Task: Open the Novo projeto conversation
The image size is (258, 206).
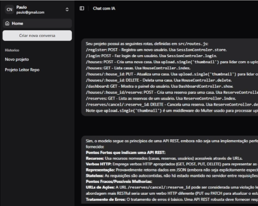Action: (x=17, y=60)
